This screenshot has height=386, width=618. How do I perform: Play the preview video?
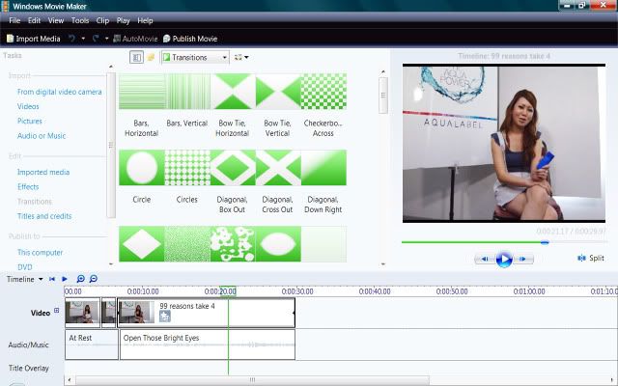click(x=504, y=260)
